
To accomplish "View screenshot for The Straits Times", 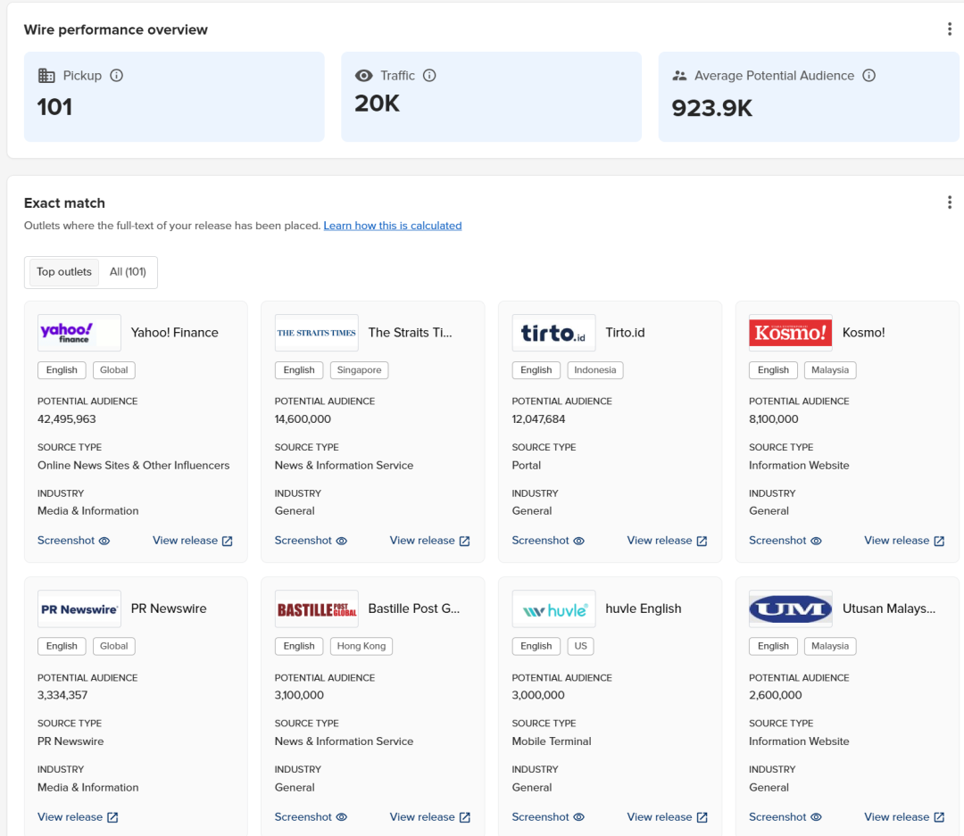I will point(311,541).
